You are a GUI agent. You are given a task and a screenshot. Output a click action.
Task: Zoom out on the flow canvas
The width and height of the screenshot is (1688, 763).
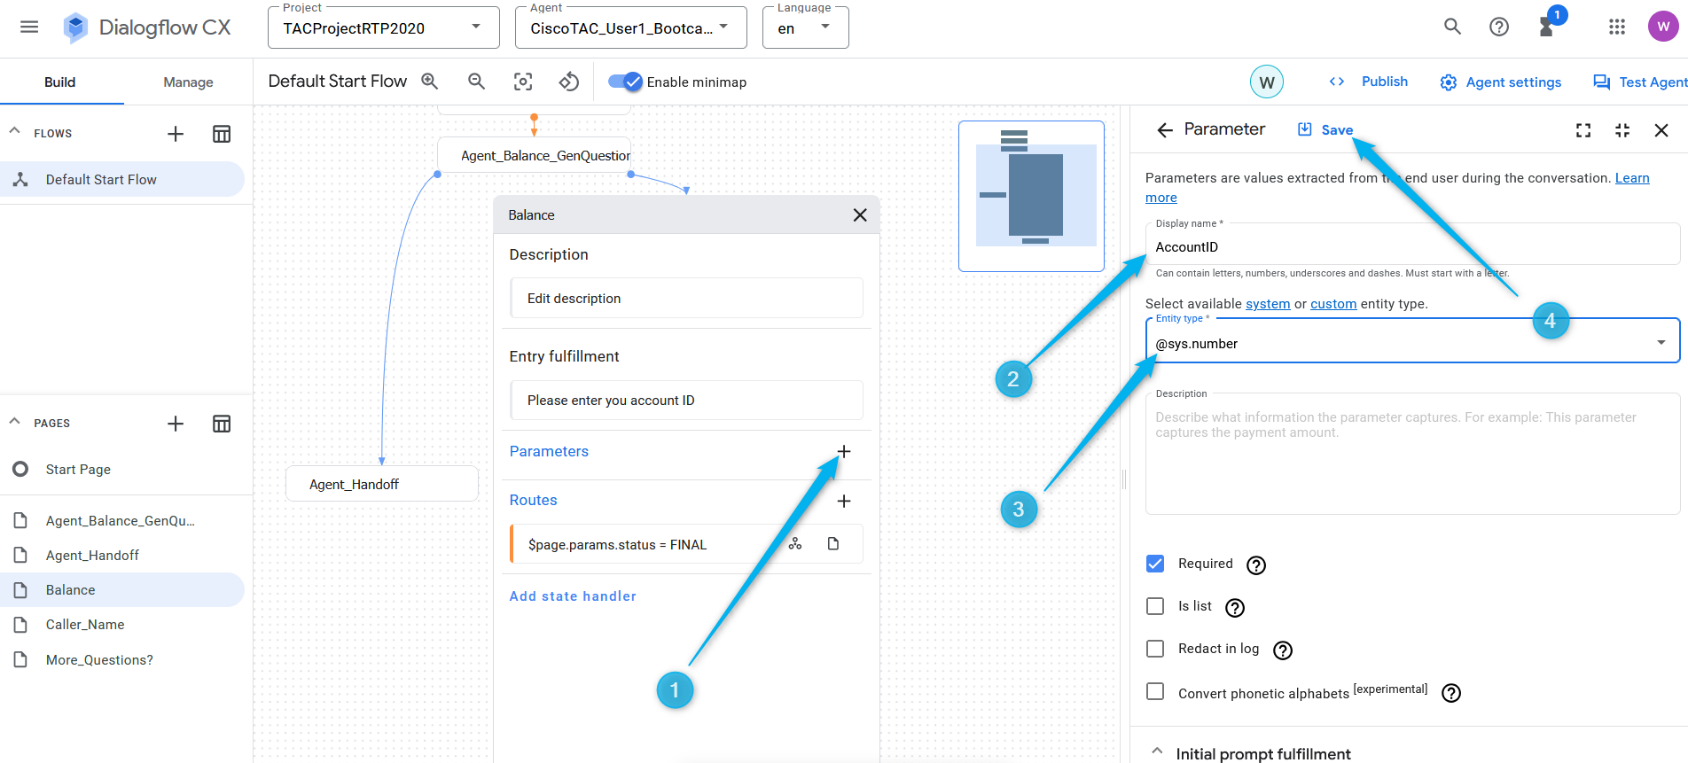477,82
